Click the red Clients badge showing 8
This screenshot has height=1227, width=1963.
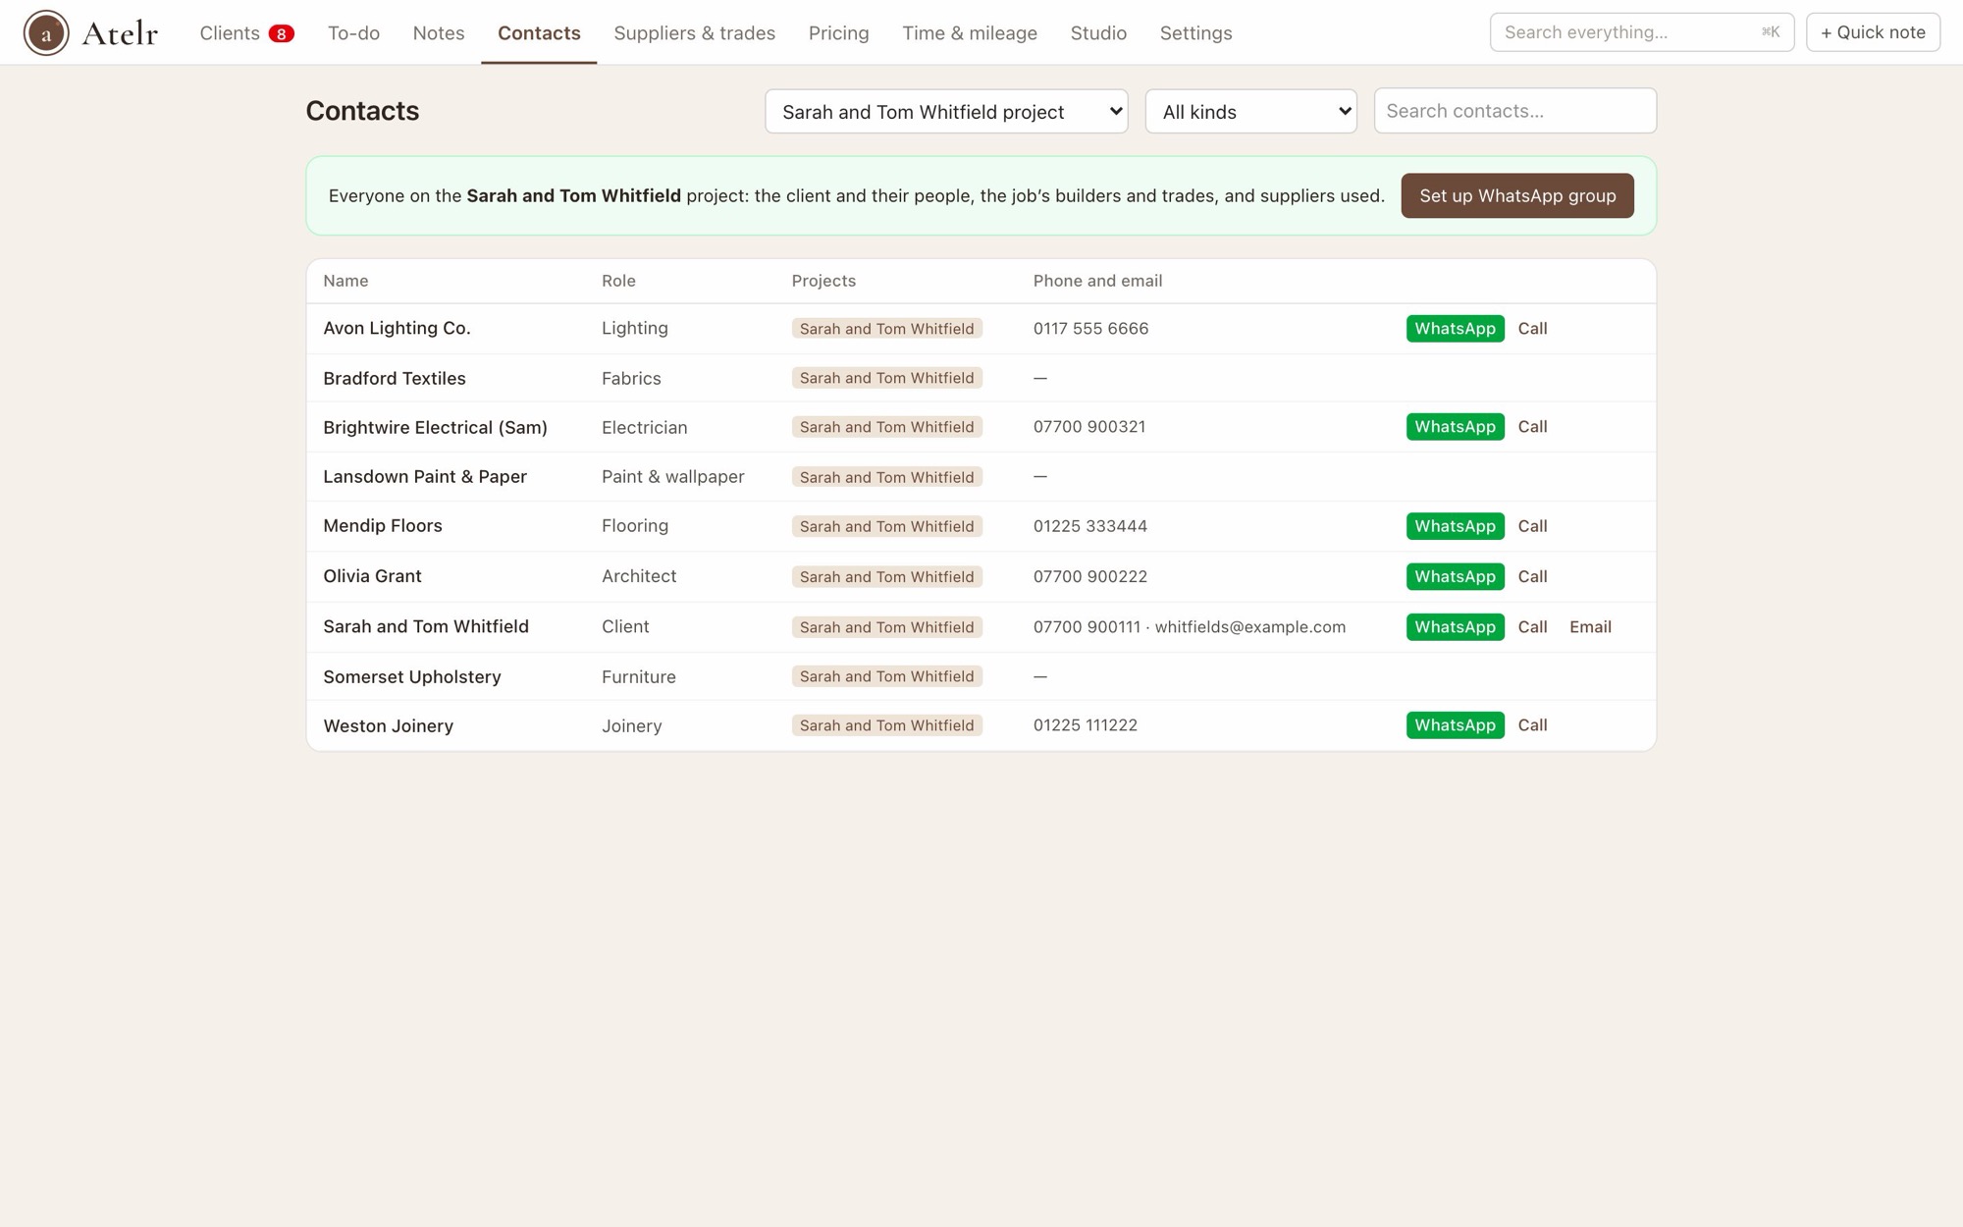tap(281, 33)
